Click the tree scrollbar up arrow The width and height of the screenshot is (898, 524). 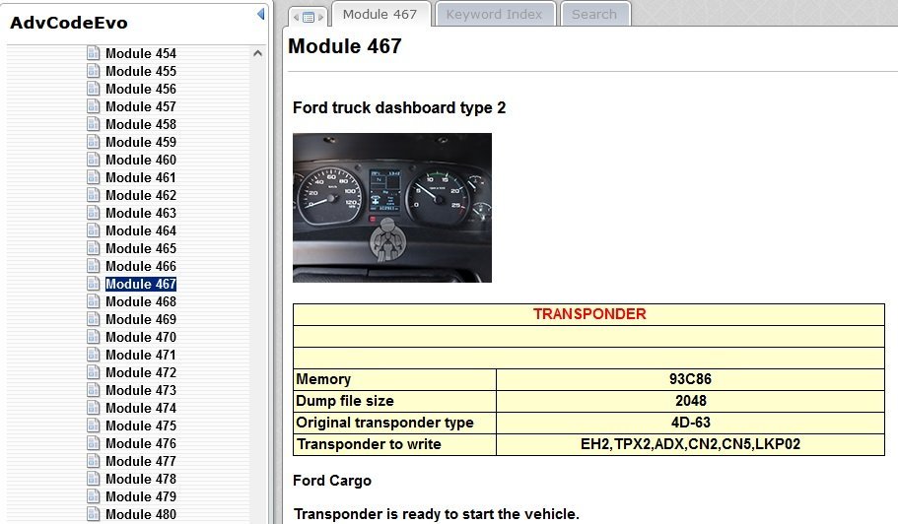(257, 53)
